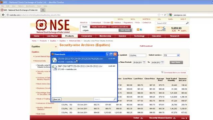Image resolution: width=213 pixels, height=120 pixels.
Task: Open the Holidays link
Action: click(x=117, y=22)
